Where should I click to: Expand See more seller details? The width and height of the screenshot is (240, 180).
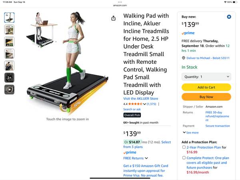coord(191,132)
